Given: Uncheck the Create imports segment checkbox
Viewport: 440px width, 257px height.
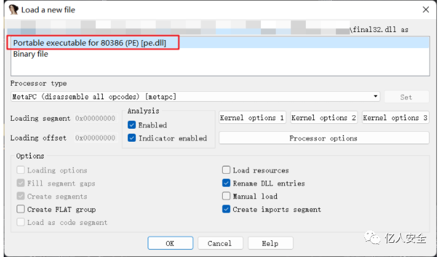Looking at the screenshot, I should (x=226, y=209).
